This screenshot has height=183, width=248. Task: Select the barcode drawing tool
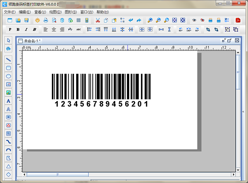tap(9, 117)
